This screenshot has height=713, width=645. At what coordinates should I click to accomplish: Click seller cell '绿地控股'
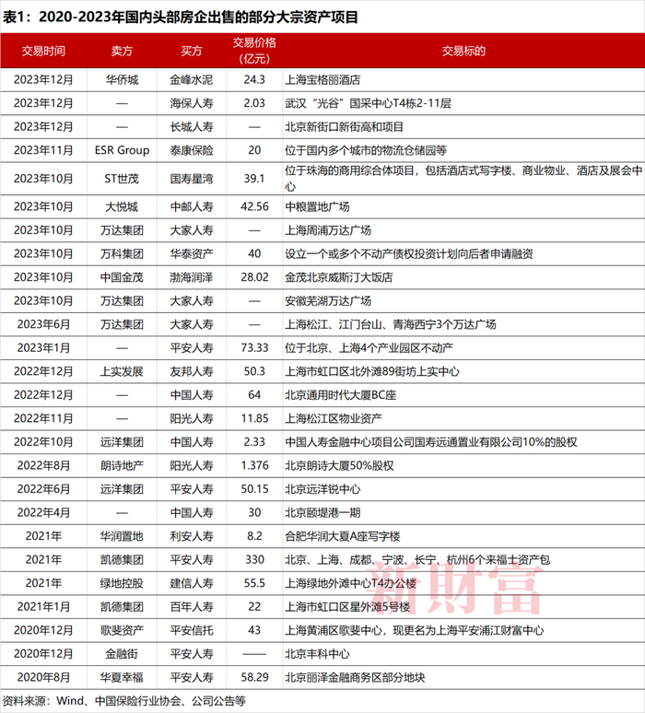click(x=122, y=583)
